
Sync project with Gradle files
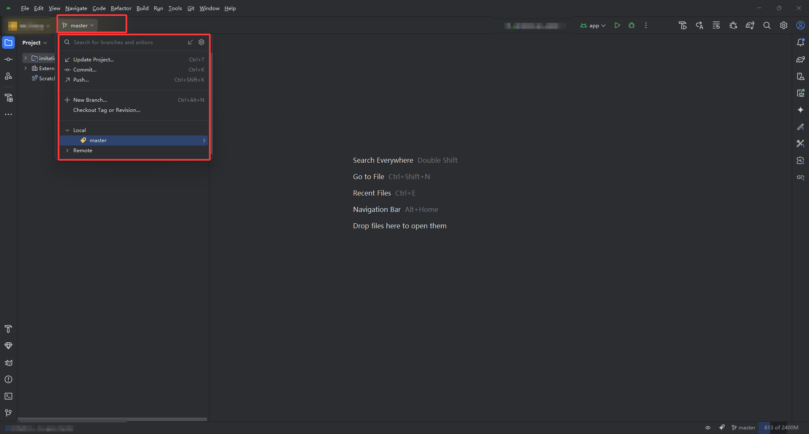[x=750, y=25]
